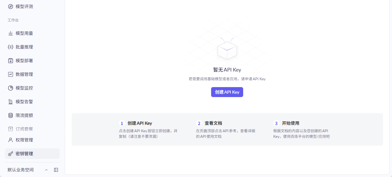The height and width of the screenshot is (177, 392).
Task: Click the 模型部署 download-box icon
Action: click(x=11, y=61)
